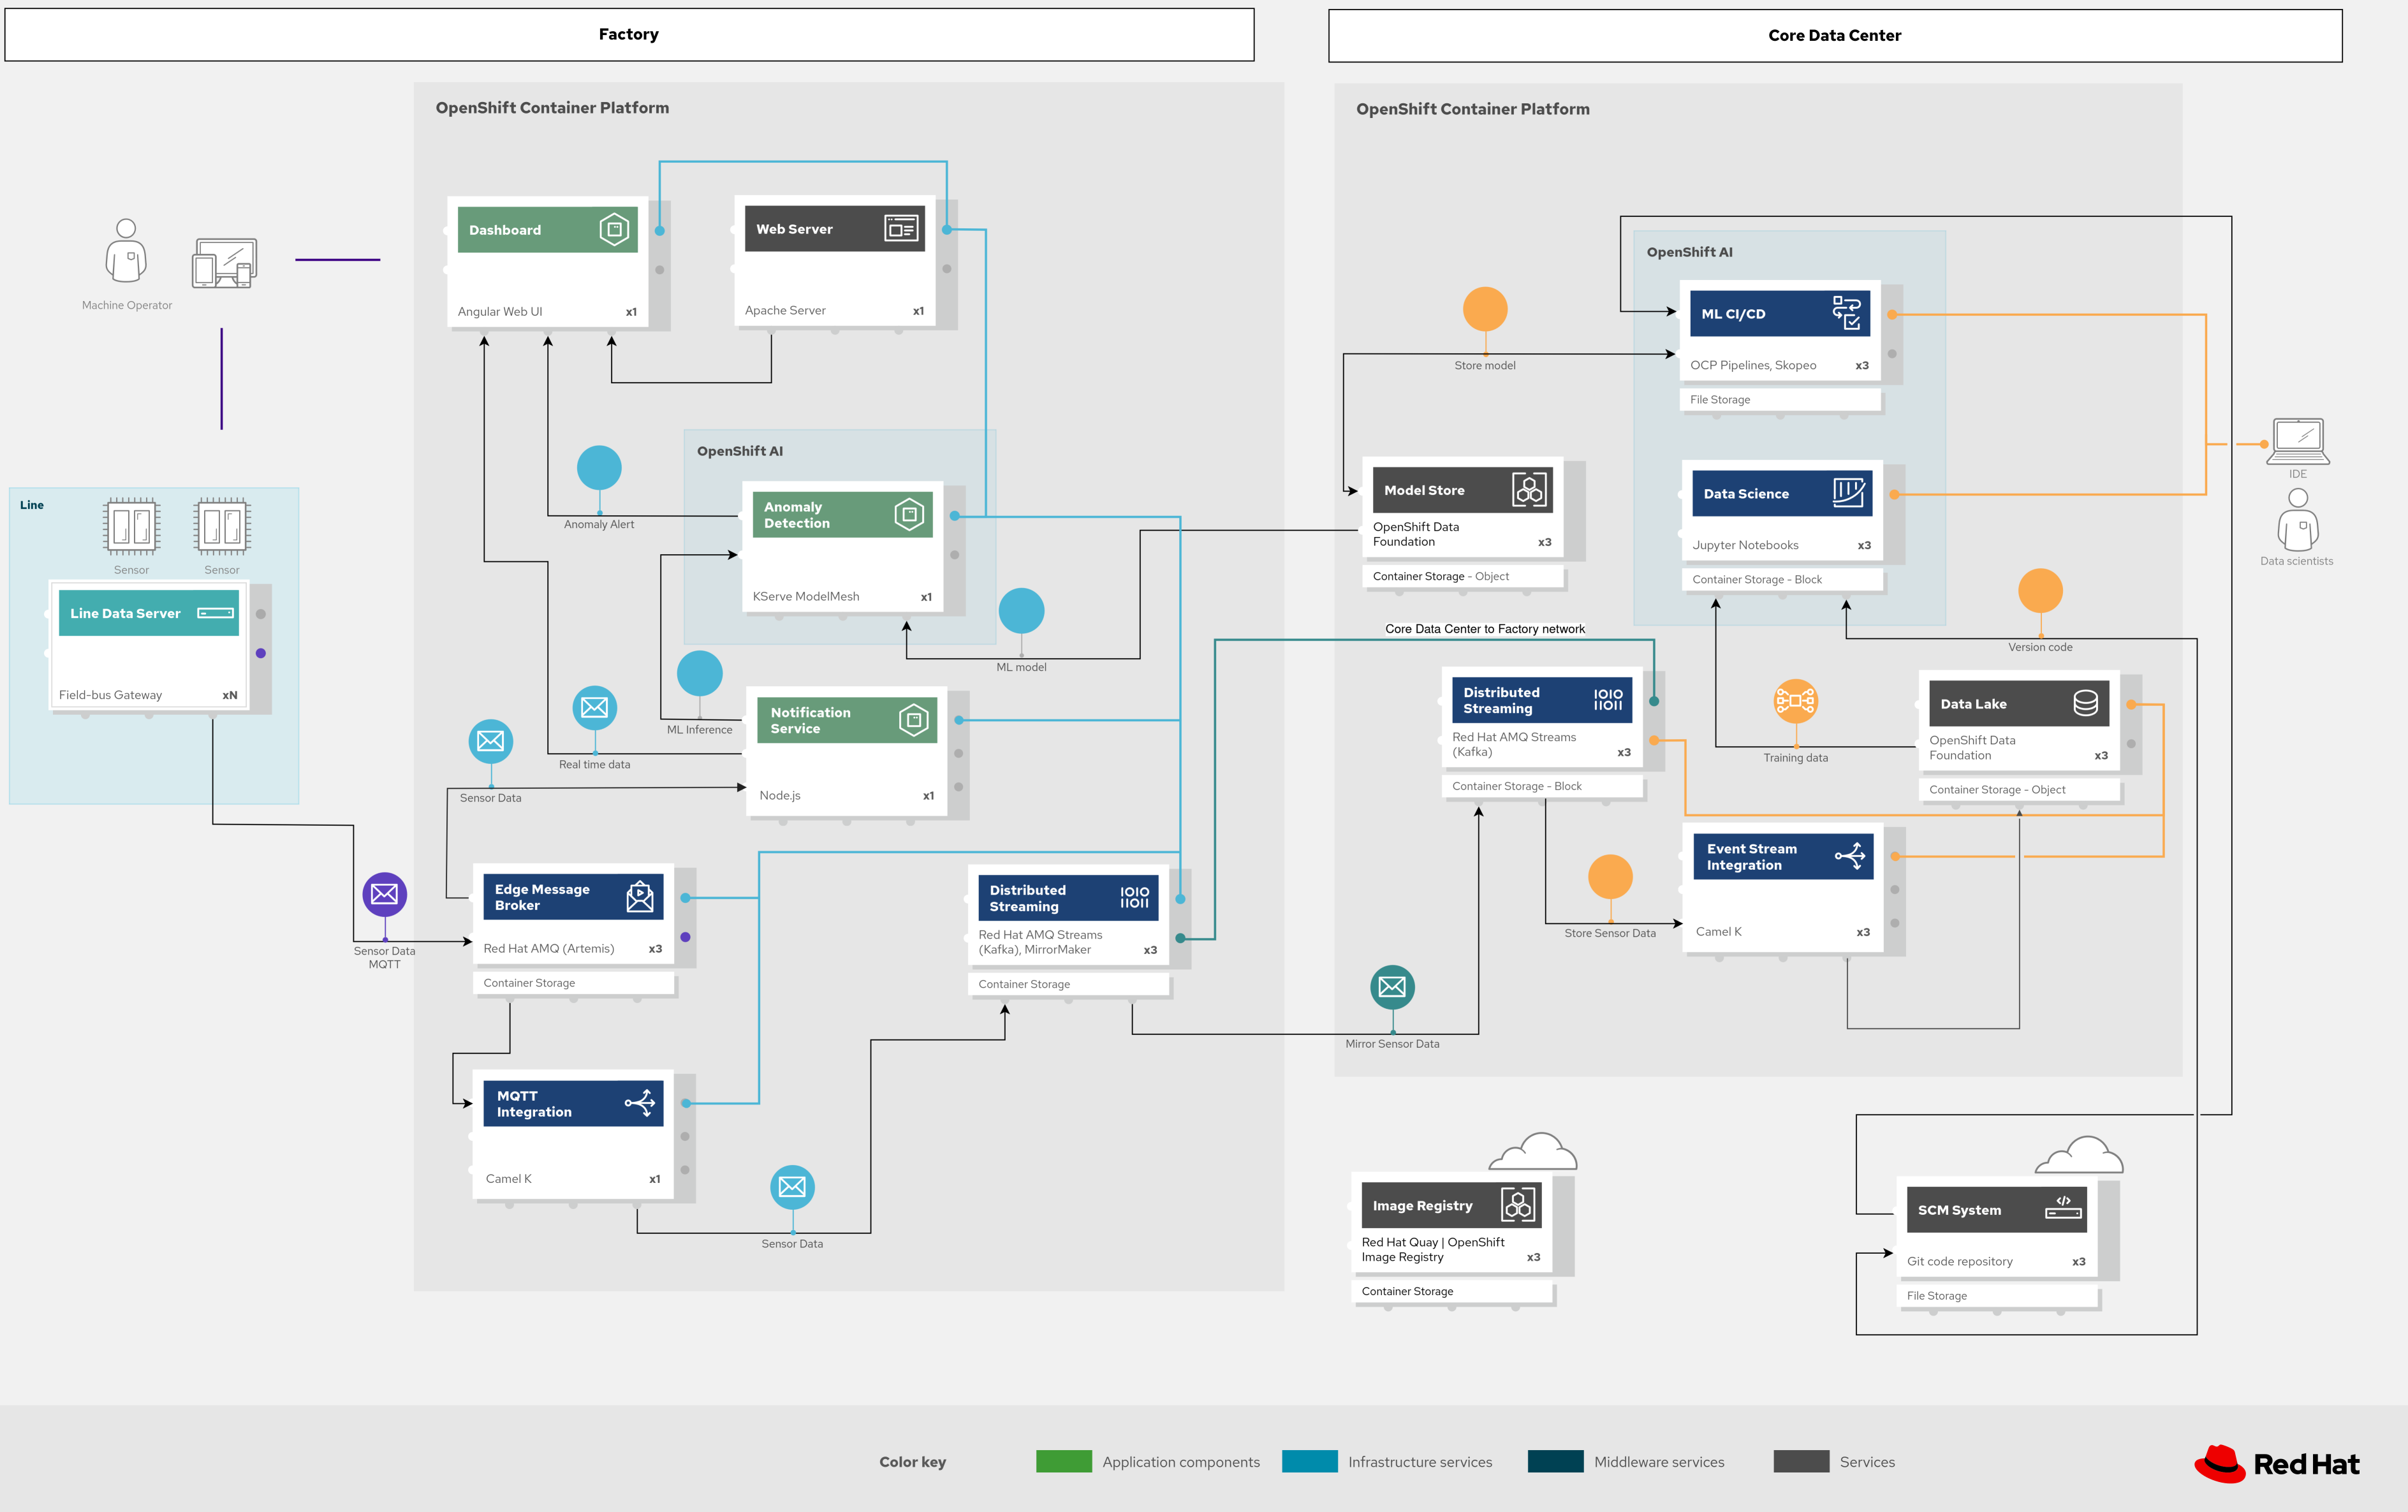Image resolution: width=2408 pixels, height=1512 pixels.
Task: Click the pipeline icon on ML CI/CD
Action: 1847,313
